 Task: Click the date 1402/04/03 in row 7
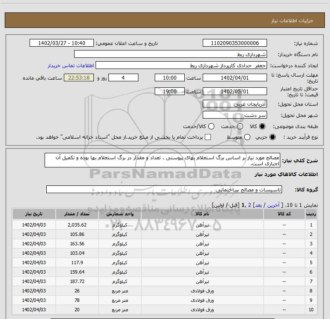tap(34, 281)
